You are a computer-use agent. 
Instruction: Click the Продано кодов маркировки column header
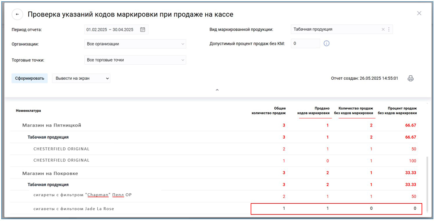pyautogui.click(x=313, y=111)
